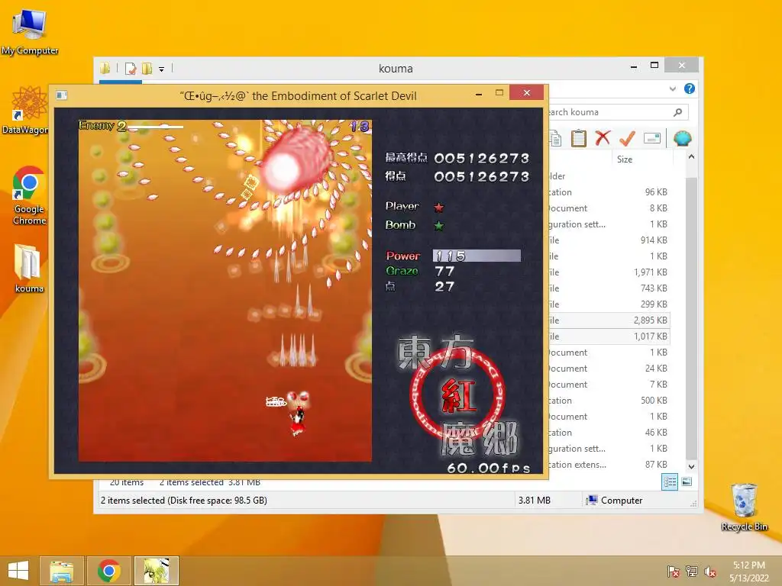782x586 pixels.
Task: Select the file row sized 96 KB
Action: (x=609, y=192)
